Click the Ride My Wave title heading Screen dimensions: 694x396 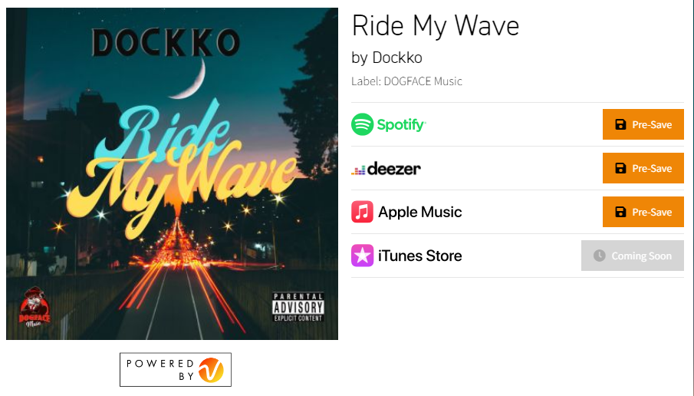pyautogui.click(x=435, y=26)
